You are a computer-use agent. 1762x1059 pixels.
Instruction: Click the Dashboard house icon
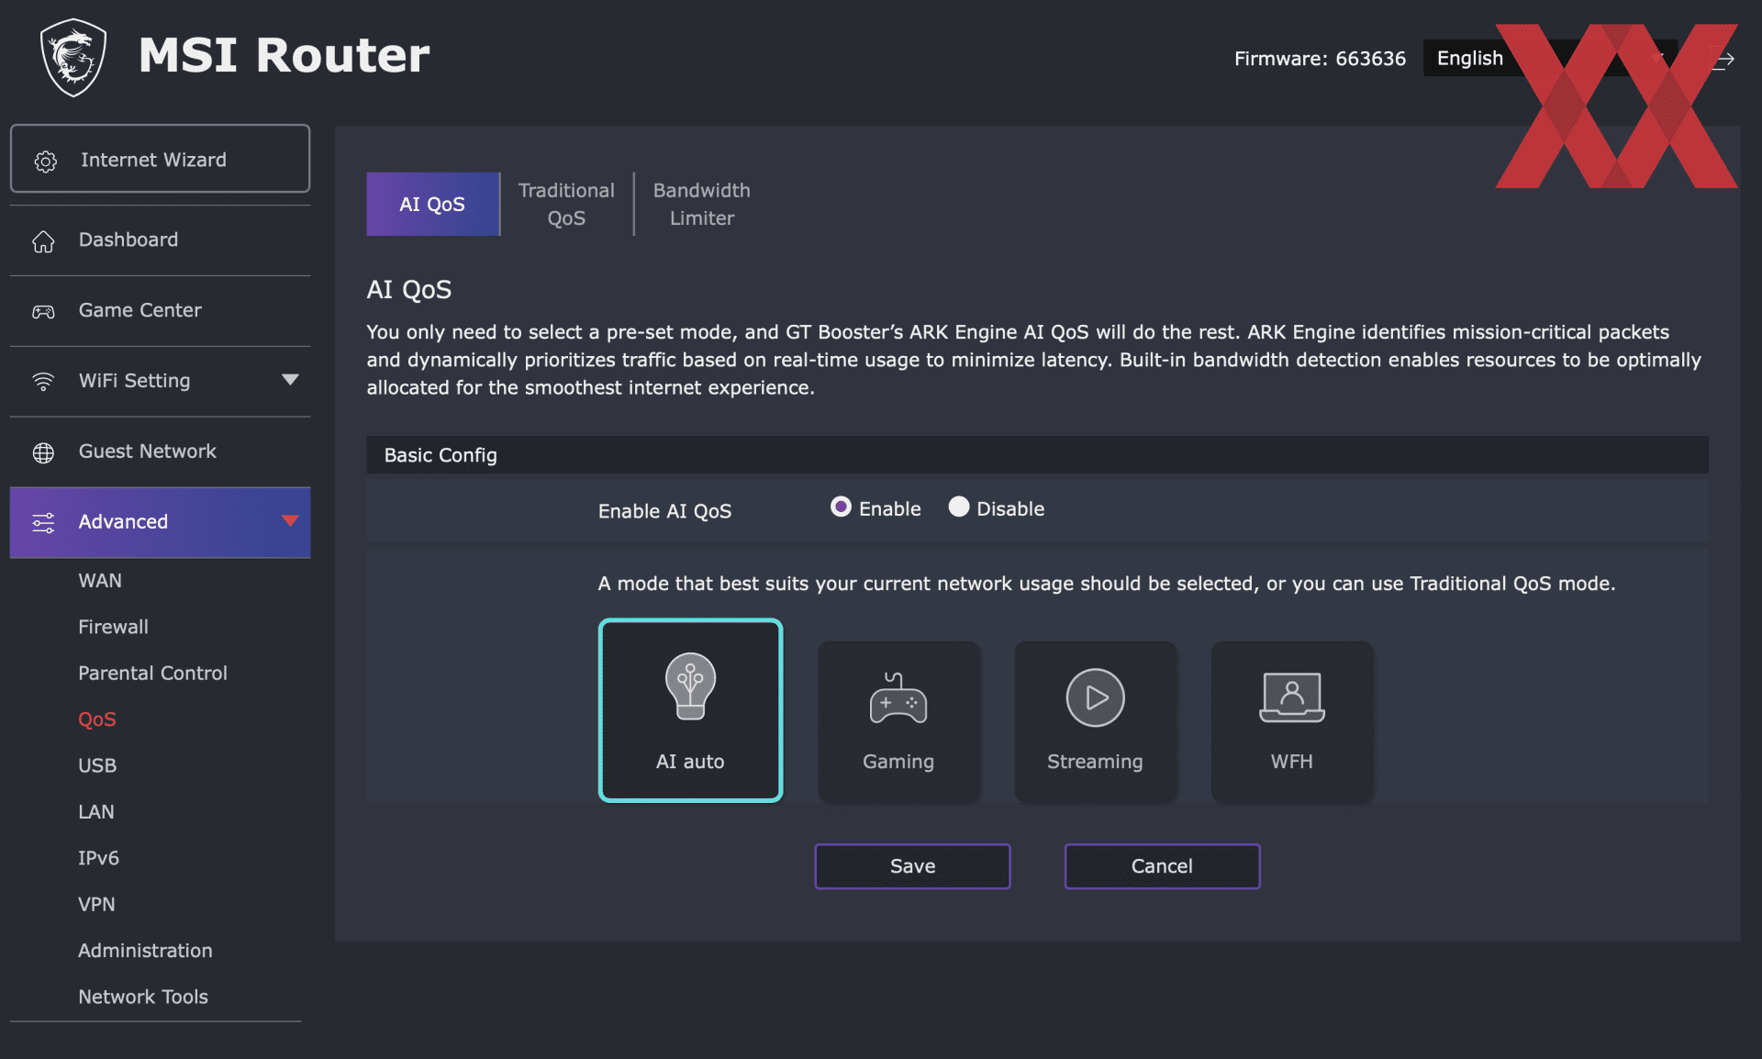coord(43,241)
